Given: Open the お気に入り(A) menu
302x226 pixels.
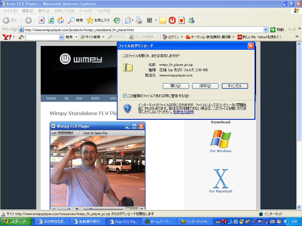Looking at the screenshot, I should coord(64,11).
